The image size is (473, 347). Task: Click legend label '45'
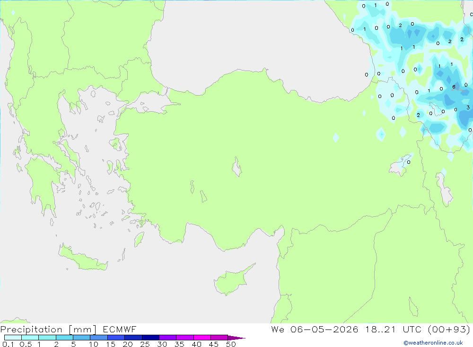pos(214,344)
